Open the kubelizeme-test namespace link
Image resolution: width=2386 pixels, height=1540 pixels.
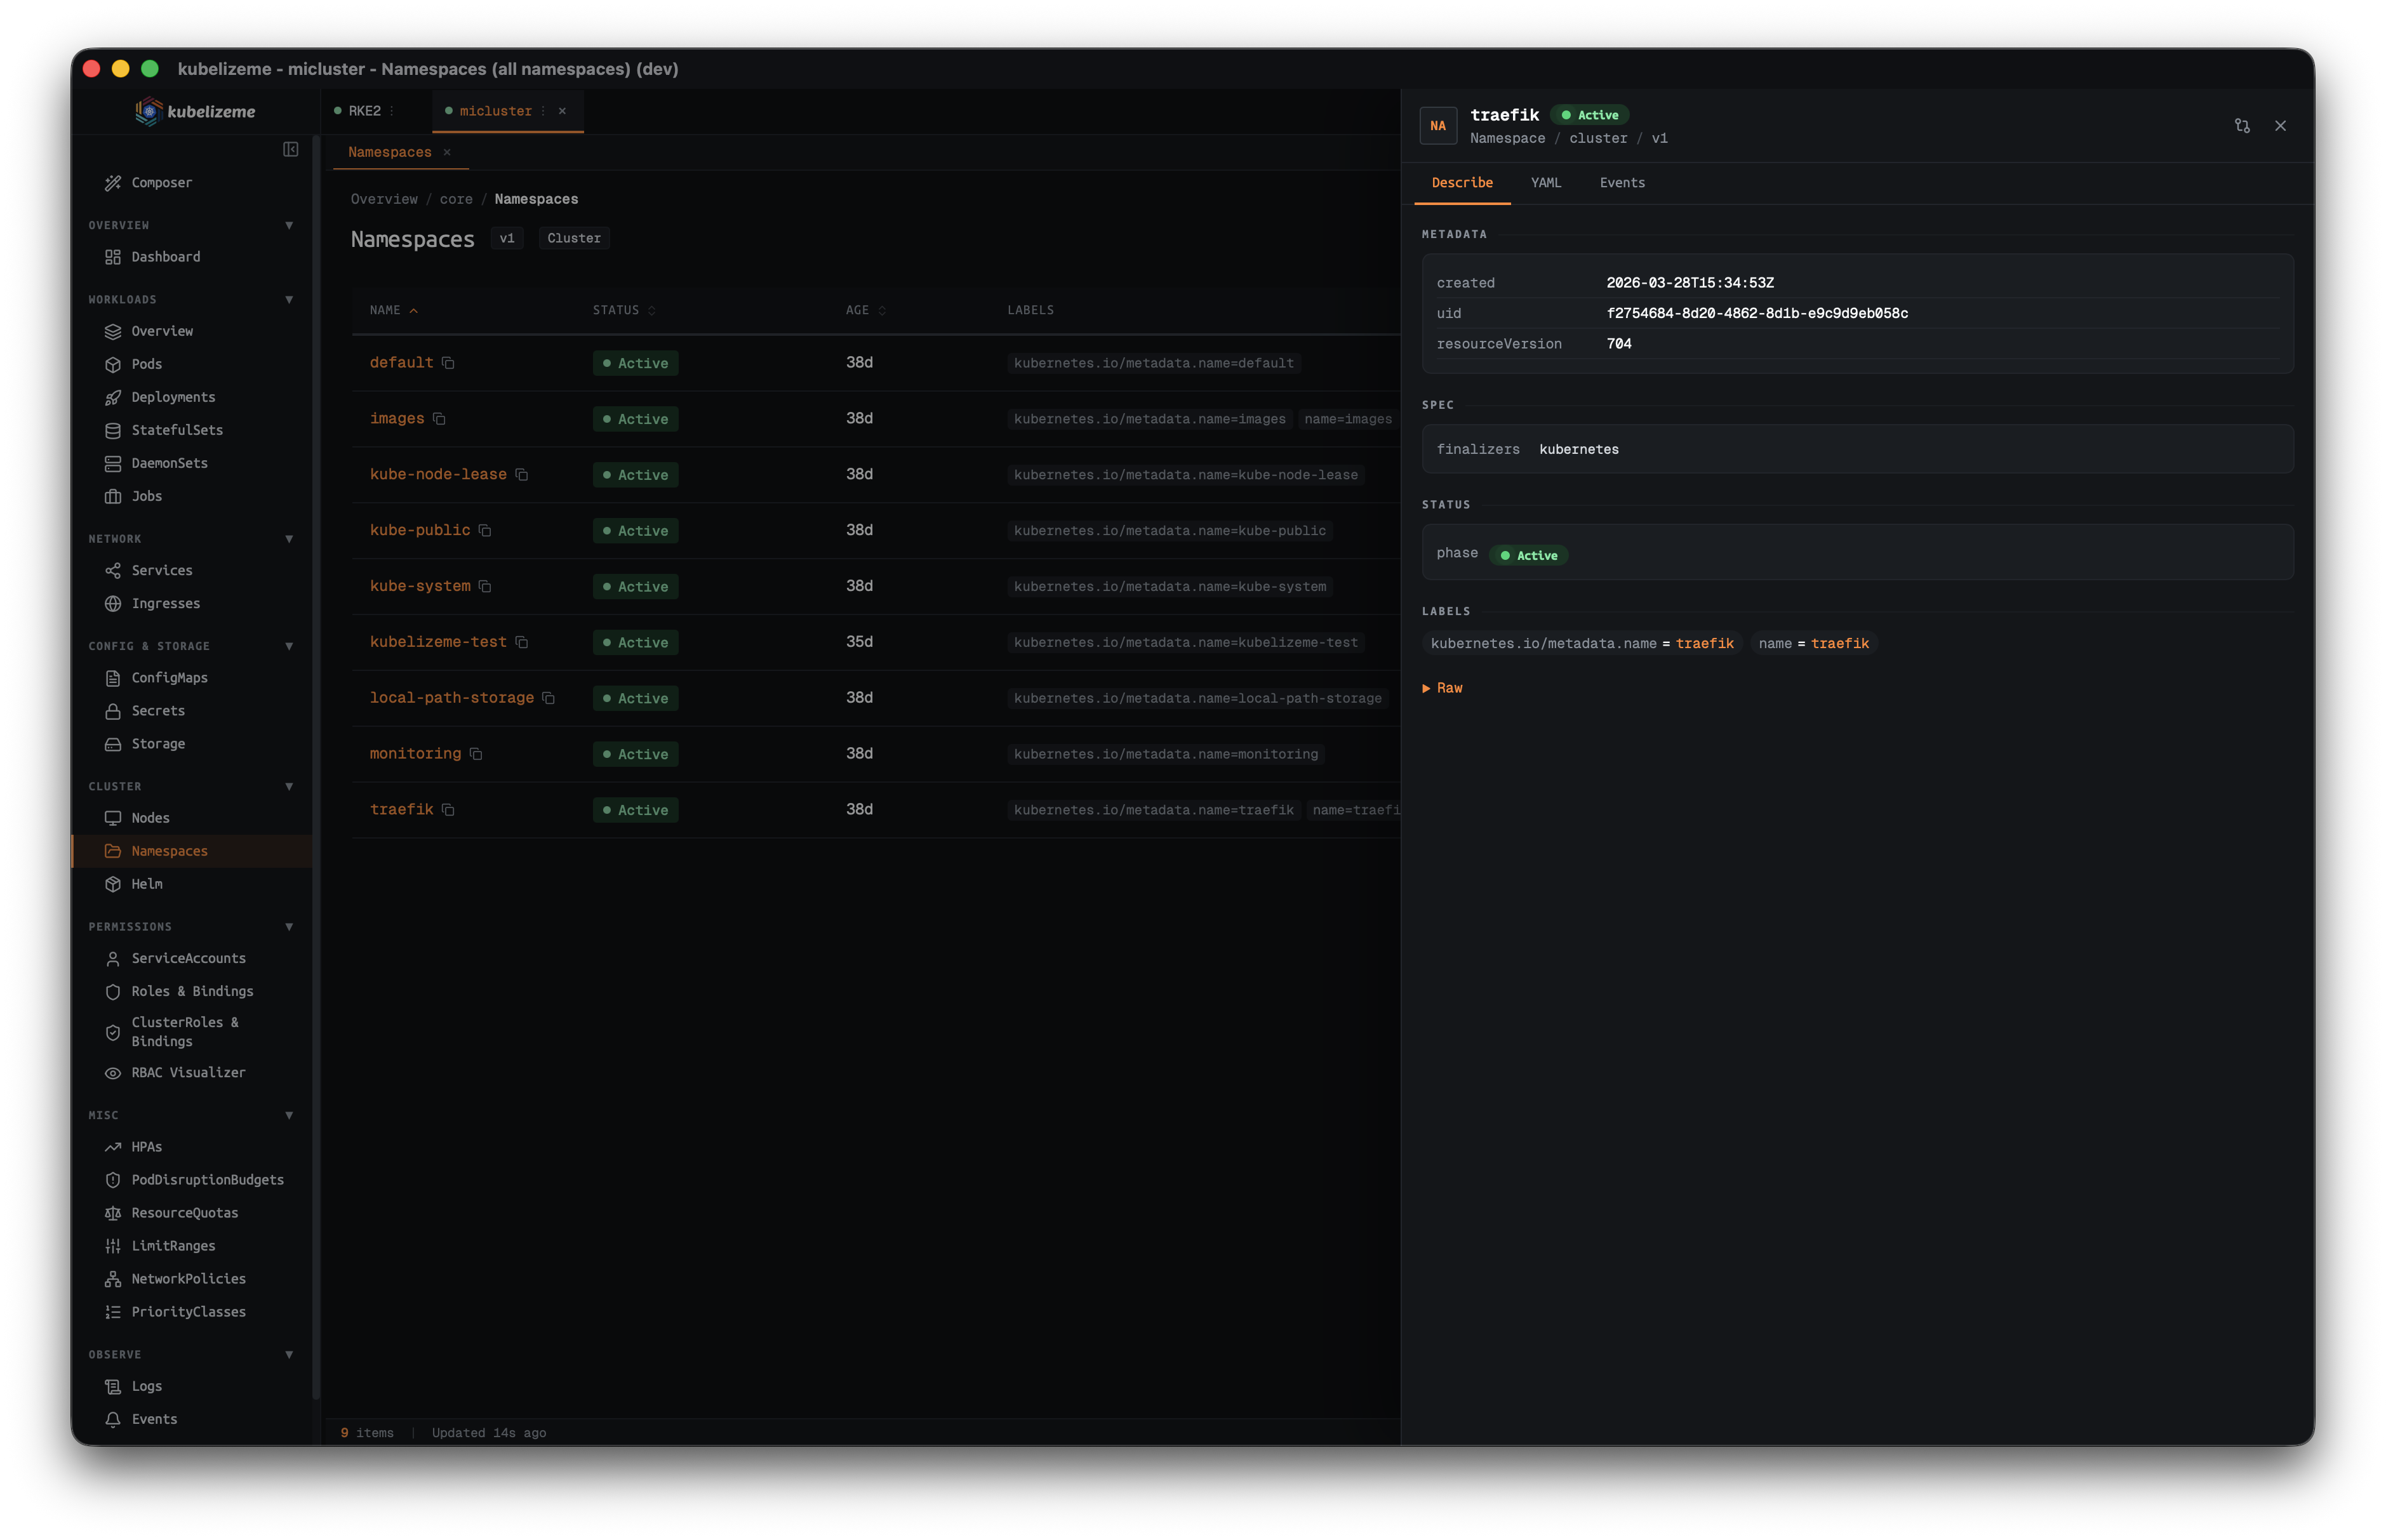pyautogui.click(x=438, y=642)
